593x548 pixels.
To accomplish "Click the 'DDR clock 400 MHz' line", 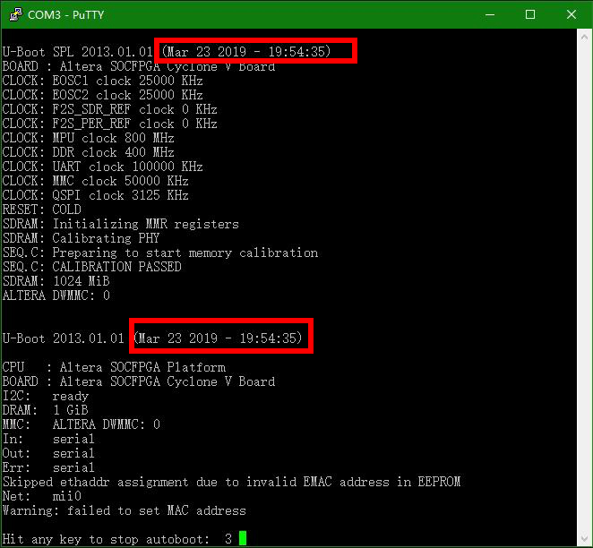I will (x=88, y=152).
